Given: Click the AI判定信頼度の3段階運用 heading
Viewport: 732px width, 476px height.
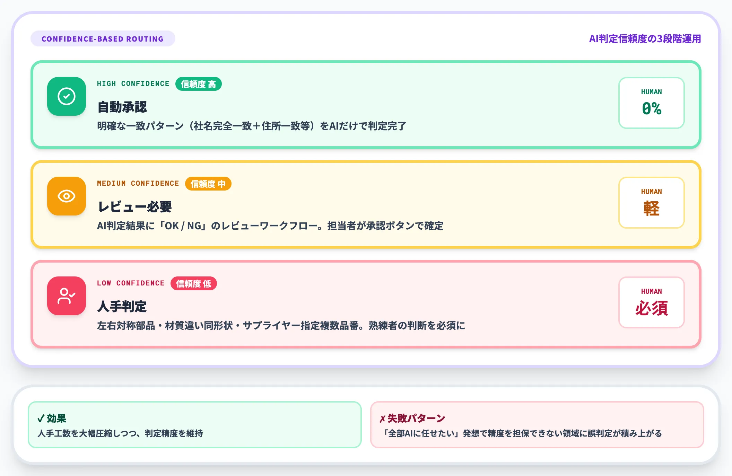Looking at the screenshot, I should [645, 39].
